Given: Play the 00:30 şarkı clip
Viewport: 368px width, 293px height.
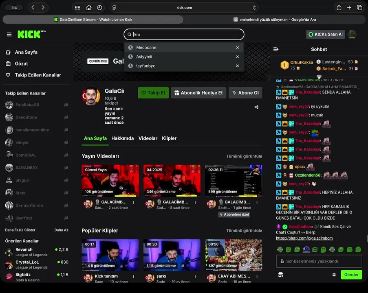Looking at the screenshot, I should [x=172, y=255].
